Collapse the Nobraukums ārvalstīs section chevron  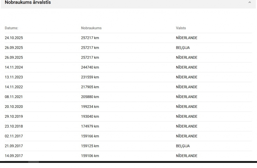point(250,2)
